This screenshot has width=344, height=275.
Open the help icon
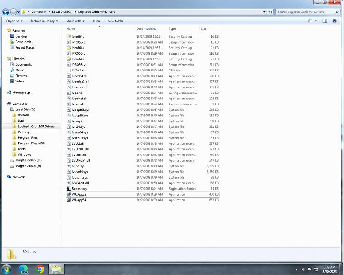point(334,21)
